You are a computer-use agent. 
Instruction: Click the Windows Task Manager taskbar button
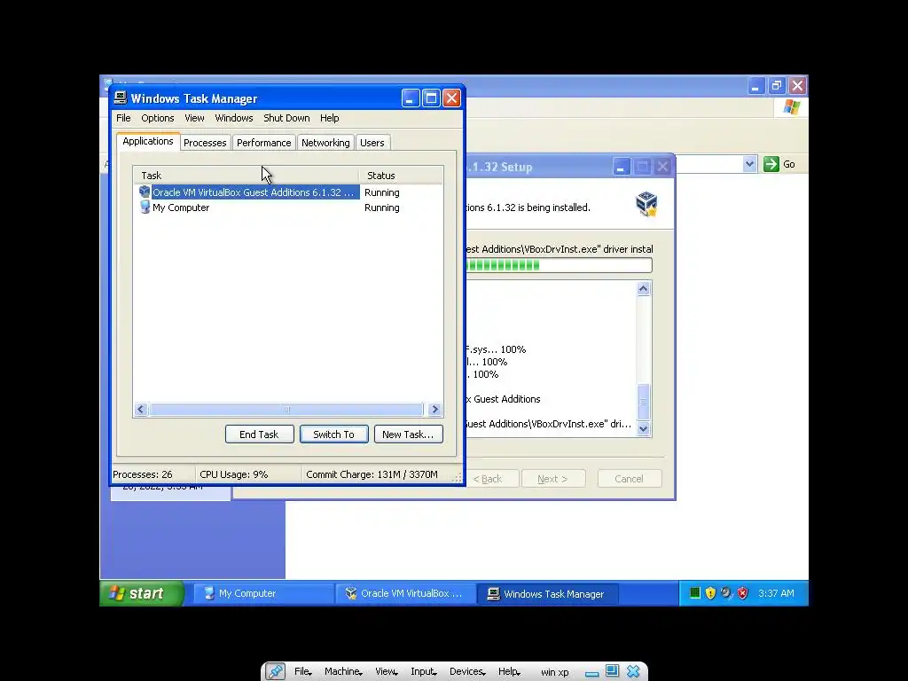547,593
